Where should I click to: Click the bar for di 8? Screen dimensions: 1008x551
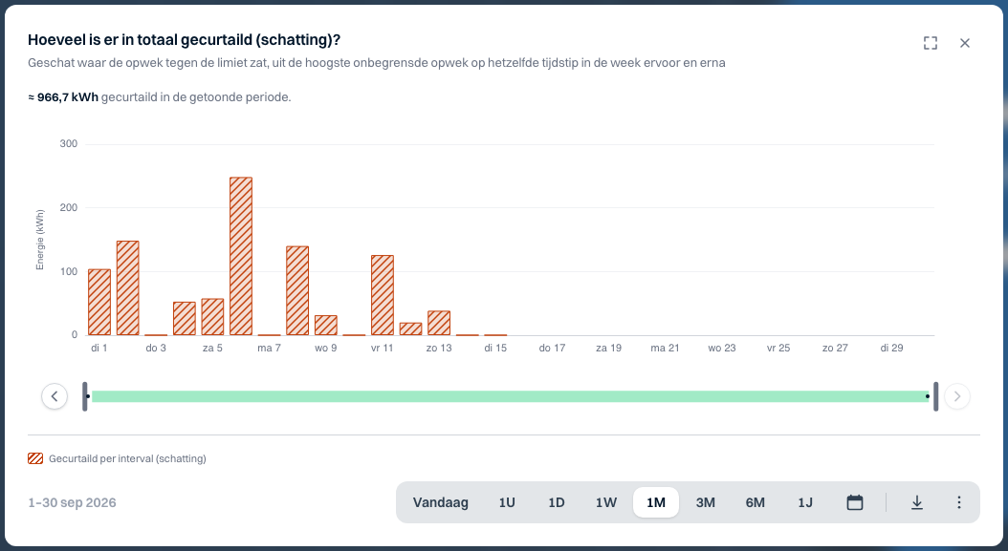click(x=297, y=291)
